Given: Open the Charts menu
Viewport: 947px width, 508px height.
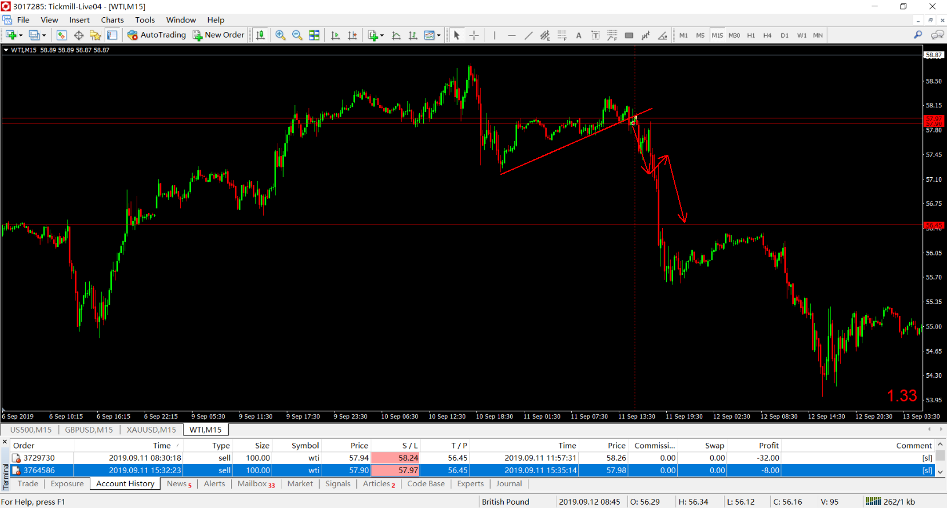Looking at the screenshot, I should [x=112, y=20].
